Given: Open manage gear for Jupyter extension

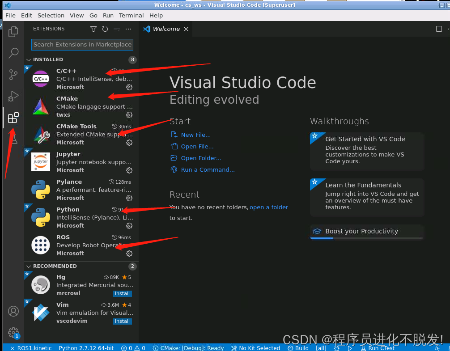Looking at the screenshot, I should pos(129,170).
